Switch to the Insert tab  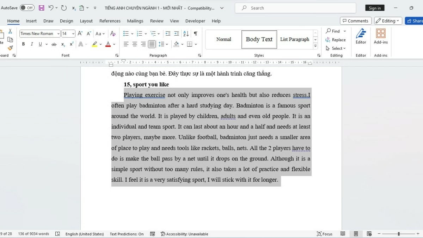(31, 21)
